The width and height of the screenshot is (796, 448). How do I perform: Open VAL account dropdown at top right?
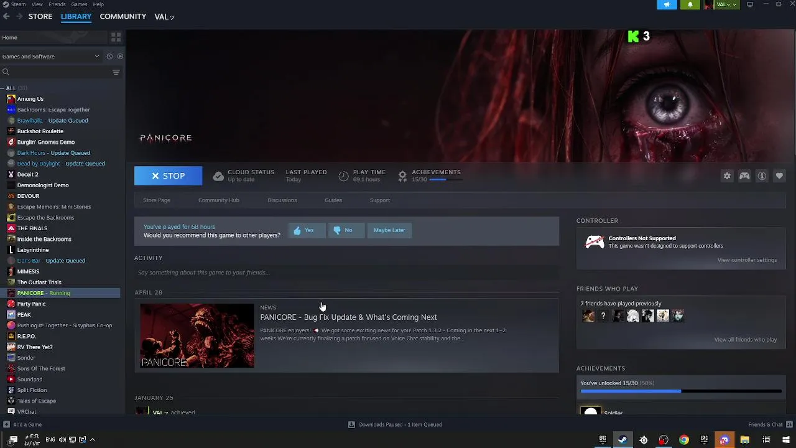click(726, 4)
